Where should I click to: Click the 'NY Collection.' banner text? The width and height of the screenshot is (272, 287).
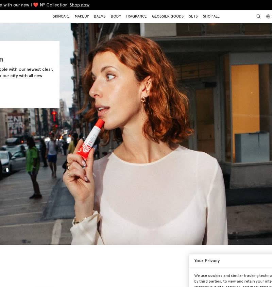click(x=54, y=5)
